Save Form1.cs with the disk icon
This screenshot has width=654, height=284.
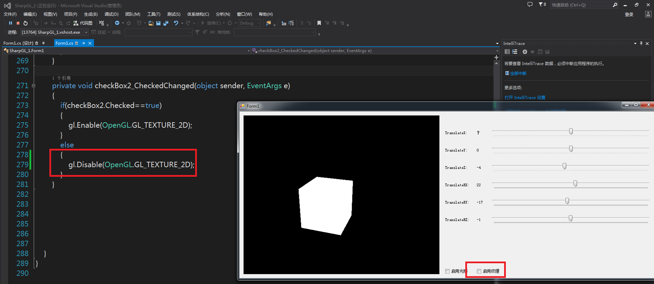click(158, 23)
